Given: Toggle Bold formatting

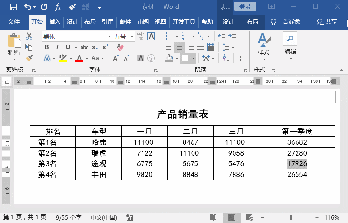Looking at the screenshot, I should (x=47, y=47).
